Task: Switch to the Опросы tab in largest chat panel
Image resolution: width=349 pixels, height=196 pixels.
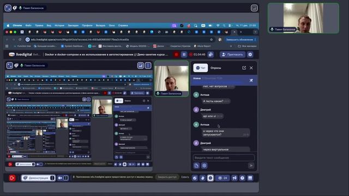Action: (216, 68)
